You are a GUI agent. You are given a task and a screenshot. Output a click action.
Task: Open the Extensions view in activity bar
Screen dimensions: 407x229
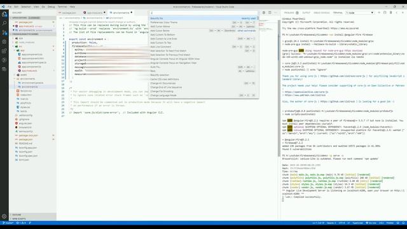pos(4,51)
